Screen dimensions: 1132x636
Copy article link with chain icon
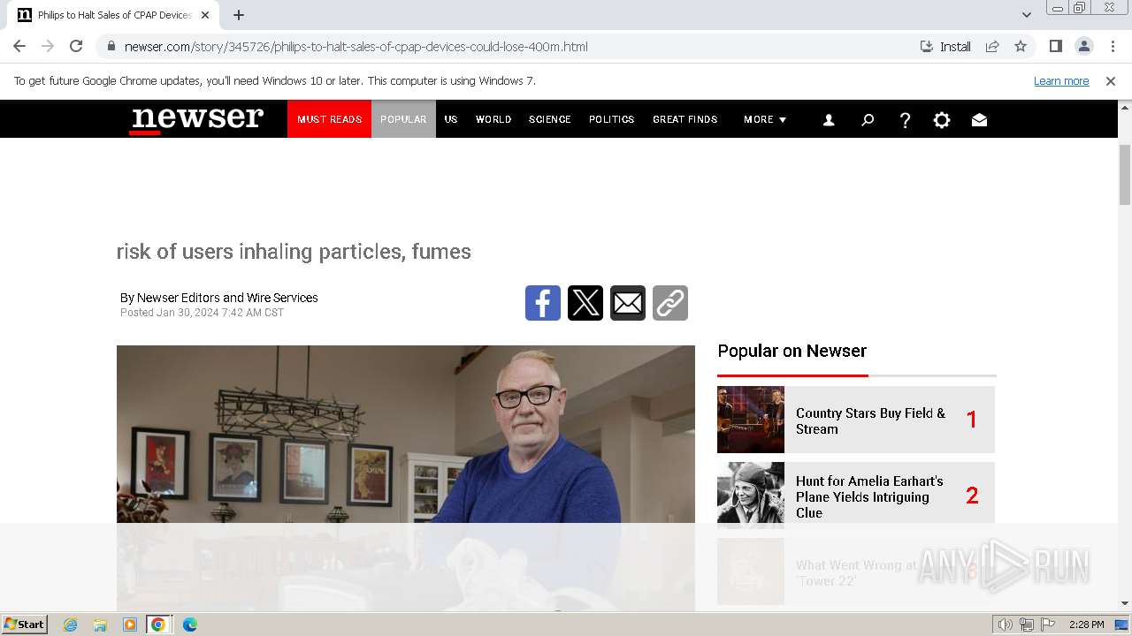click(670, 303)
